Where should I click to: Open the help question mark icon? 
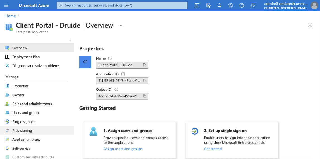[x=242, y=5]
